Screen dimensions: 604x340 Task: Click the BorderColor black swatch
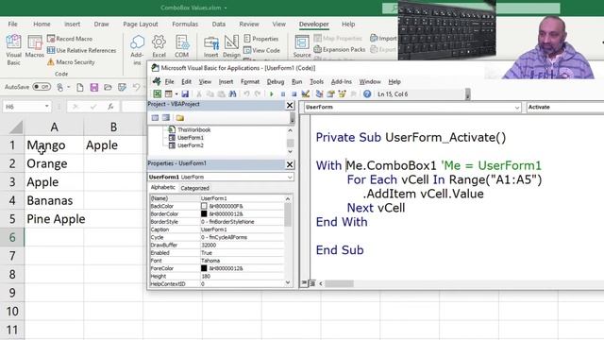[204, 214]
